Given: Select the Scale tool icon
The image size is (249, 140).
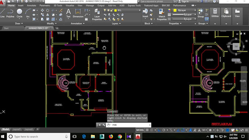Looking at the screenshot, I should point(48,19).
